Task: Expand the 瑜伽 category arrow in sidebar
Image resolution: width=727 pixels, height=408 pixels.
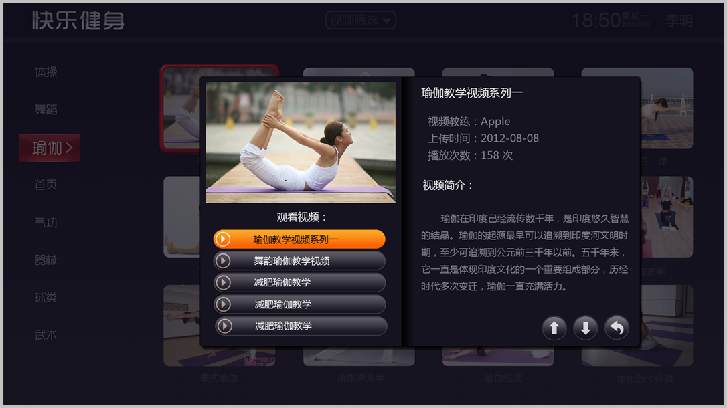Action: [x=69, y=148]
